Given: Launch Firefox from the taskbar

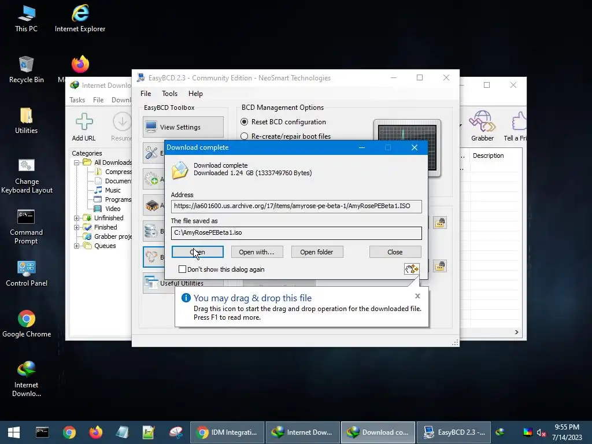Looking at the screenshot, I should pyautogui.click(x=95, y=432).
